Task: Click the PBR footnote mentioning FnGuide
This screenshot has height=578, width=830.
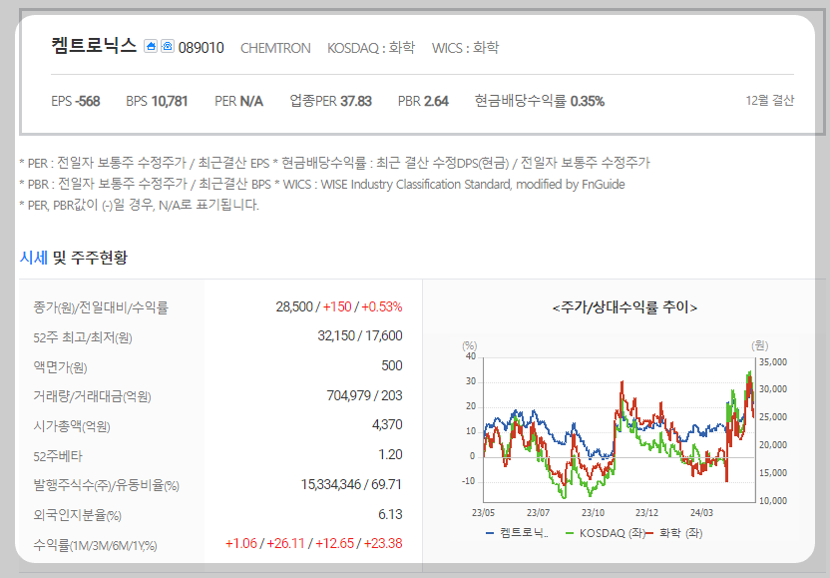Action: (x=322, y=185)
